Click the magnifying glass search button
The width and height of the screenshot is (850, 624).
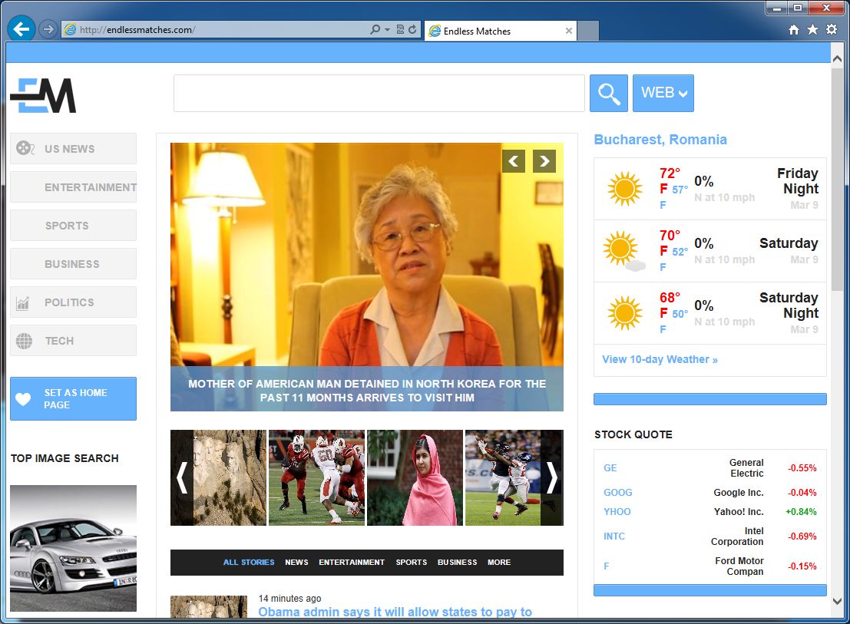[608, 93]
